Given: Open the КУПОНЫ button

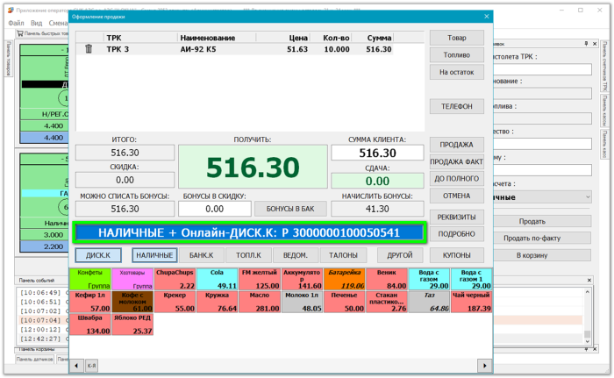Looking at the screenshot, I should tap(457, 255).
